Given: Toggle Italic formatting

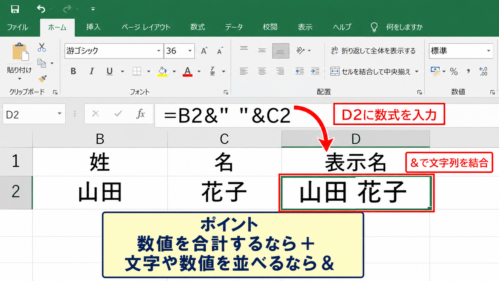Looking at the screenshot, I should pos(92,71).
